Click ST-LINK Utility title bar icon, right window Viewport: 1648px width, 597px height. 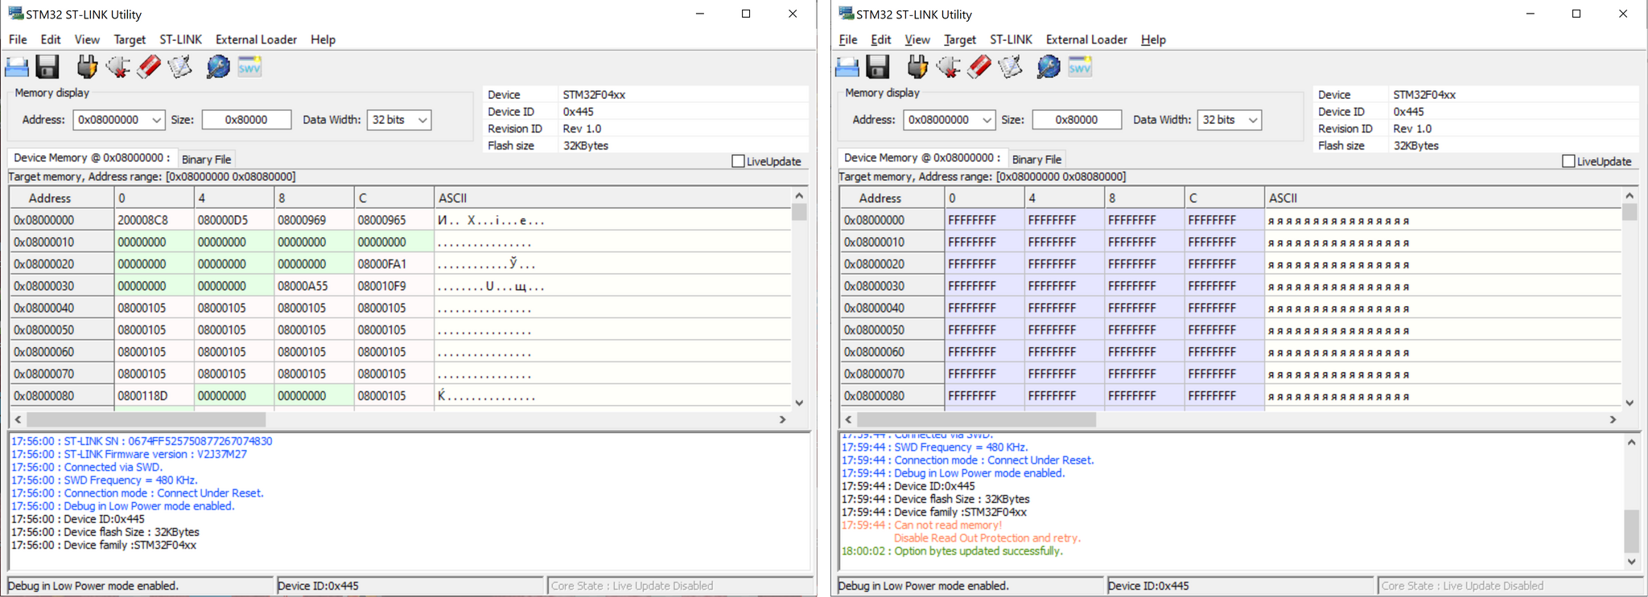click(x=847, y=14)
